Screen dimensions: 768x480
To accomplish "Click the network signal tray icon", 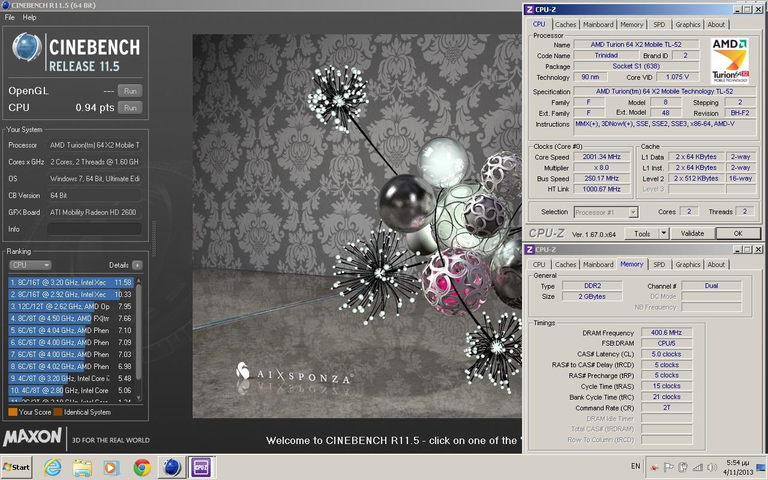I will pos(698,467).
